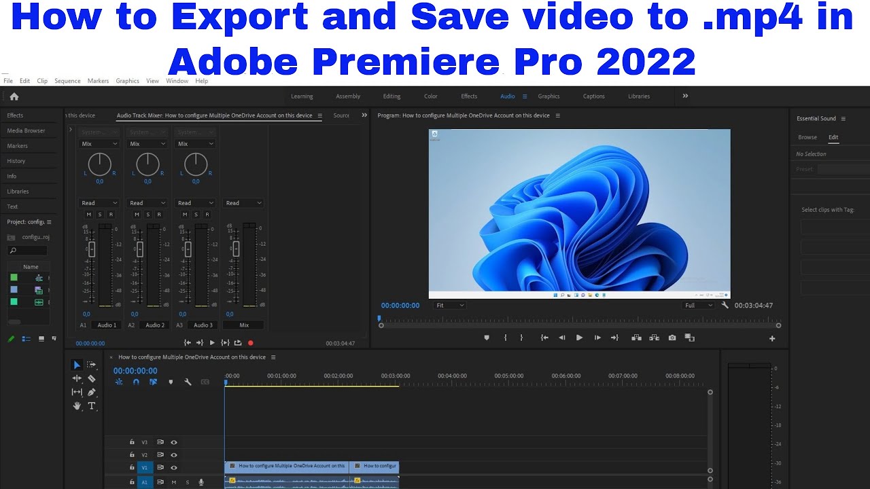Select the Browse tab in Essential Sound
The height and width of the screenshot is (489, 870).
807,137
